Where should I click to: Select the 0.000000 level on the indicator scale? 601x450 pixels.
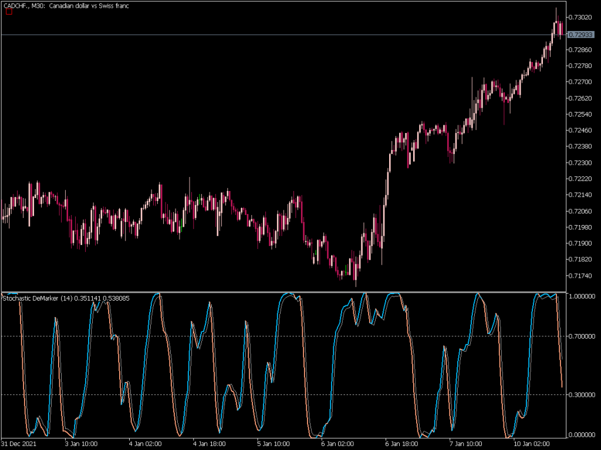[x=582, y=434]
